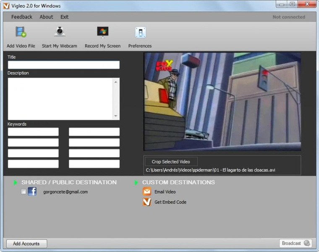Click the Crop Selected Video button
The image size is (319, 252).
coord(171,162)
